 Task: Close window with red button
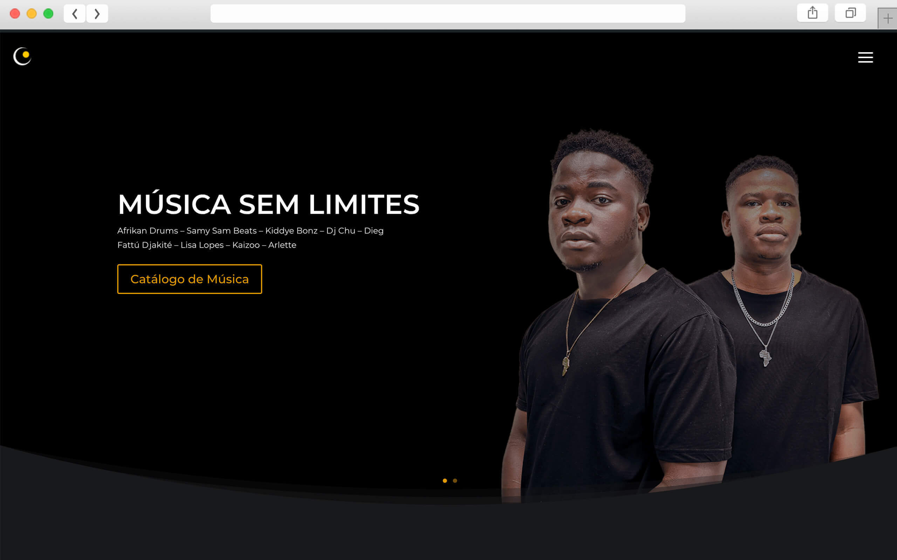point(15,14)
